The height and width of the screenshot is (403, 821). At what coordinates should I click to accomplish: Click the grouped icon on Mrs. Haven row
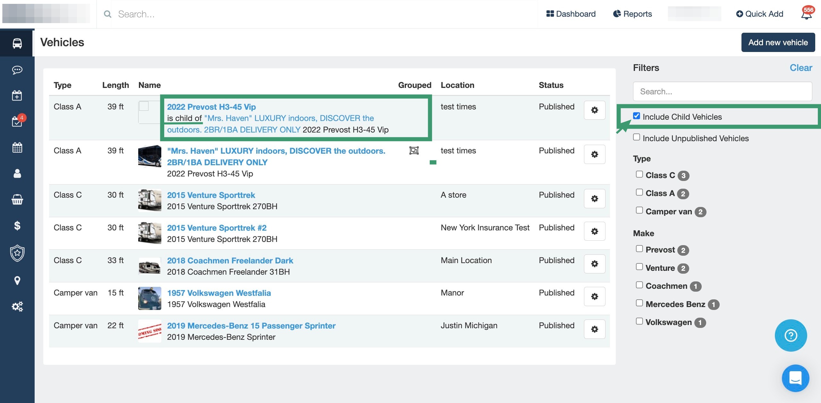tap(414, 150)
